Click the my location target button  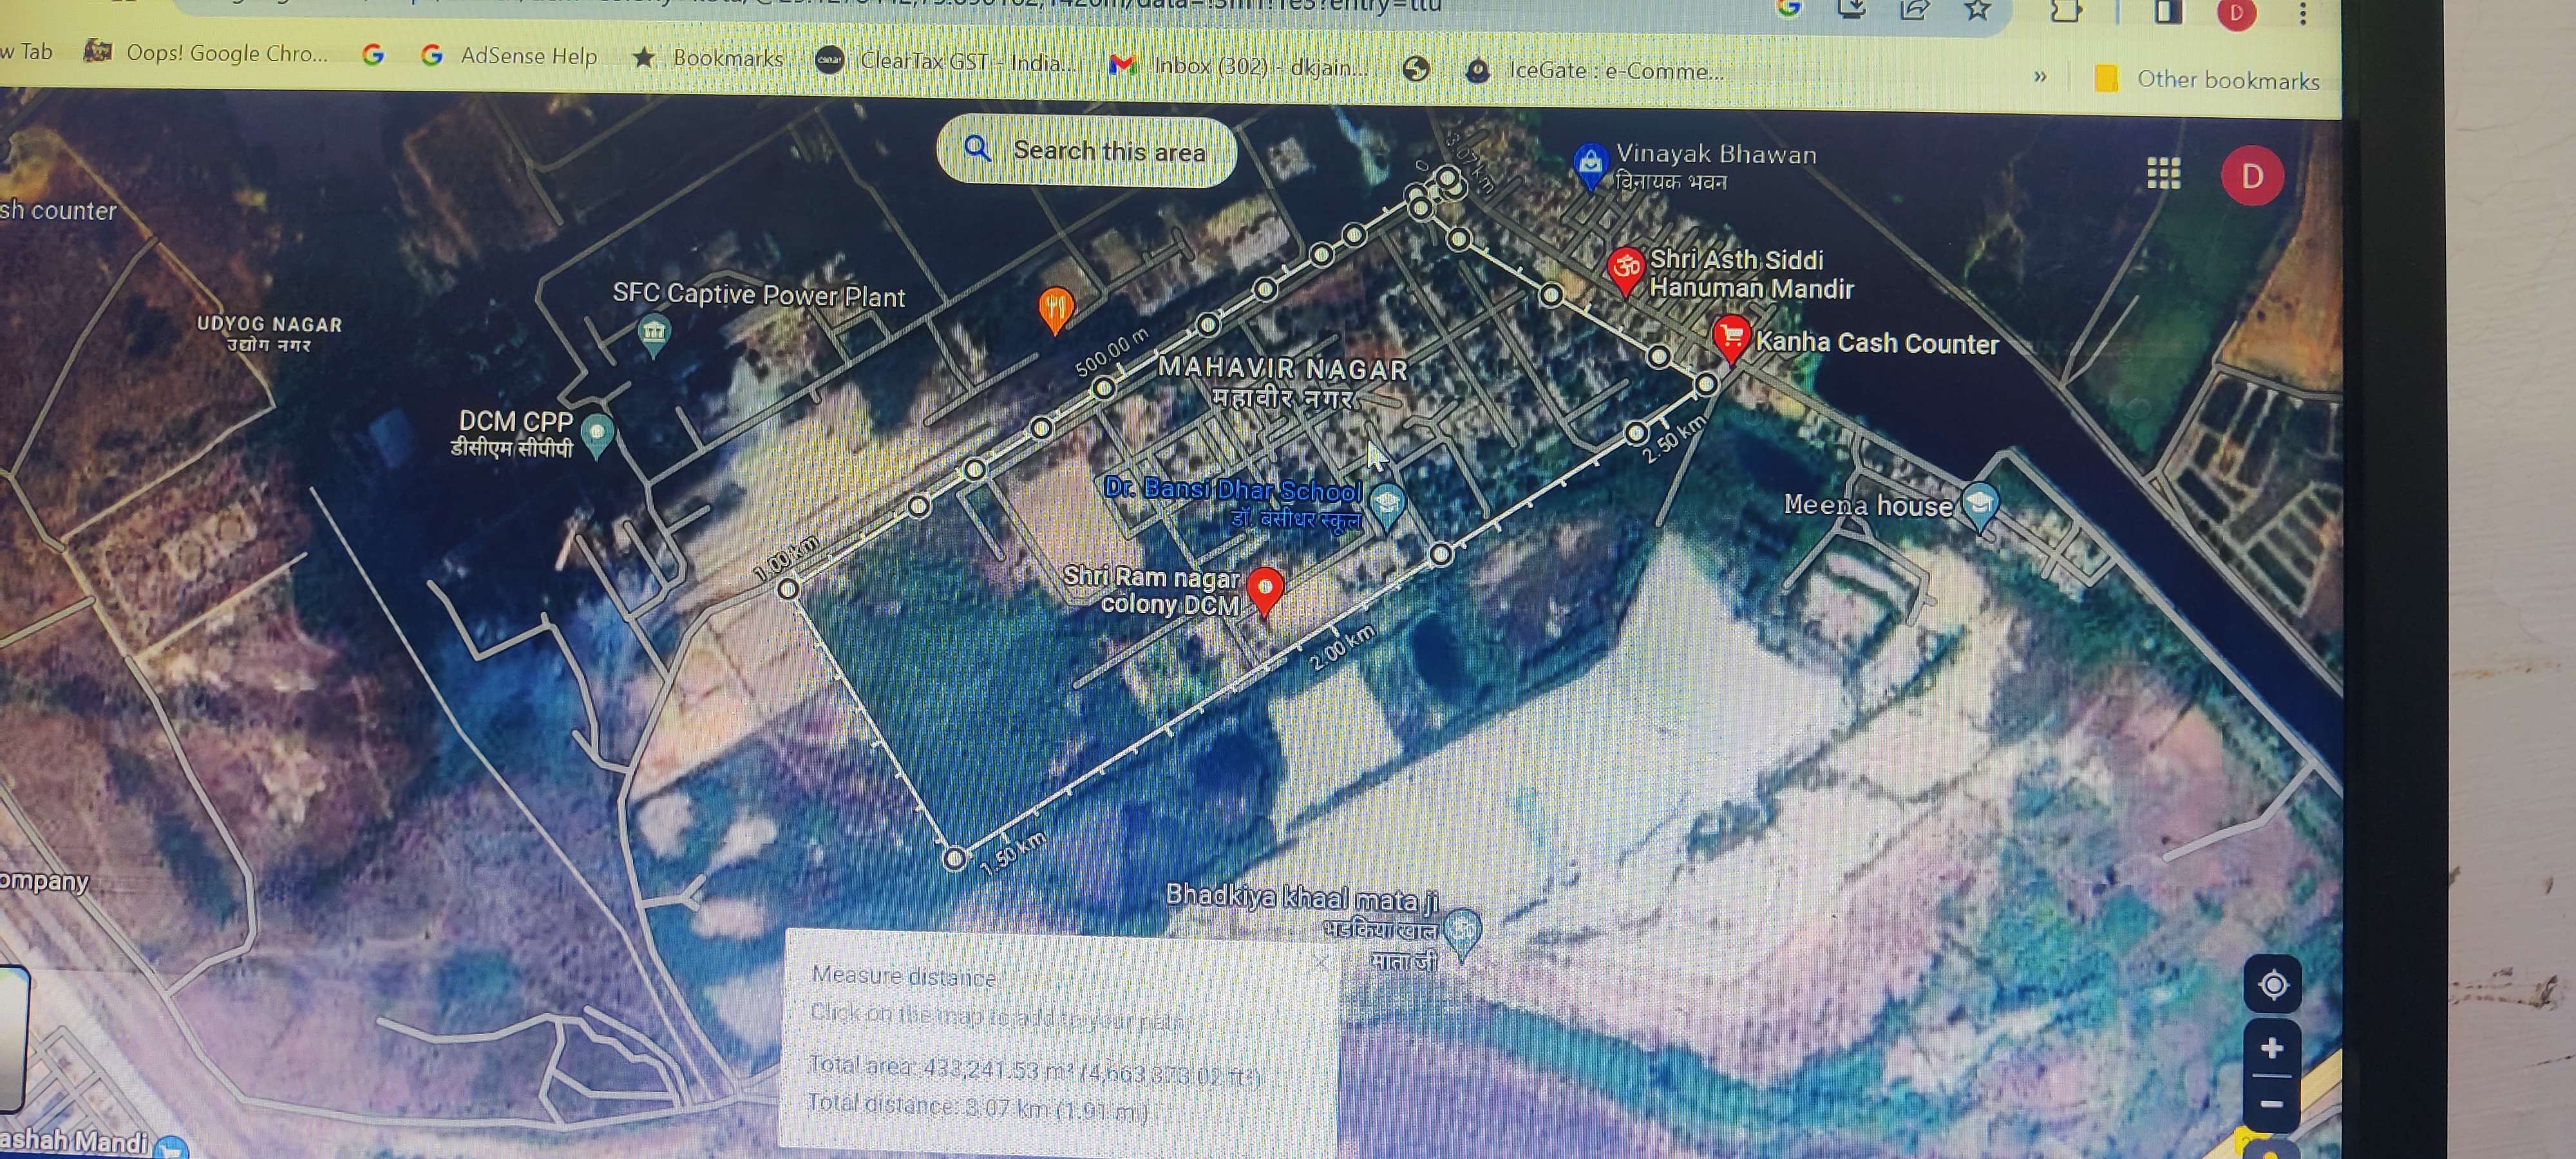pyautogui.click(x=2273, y=985)
